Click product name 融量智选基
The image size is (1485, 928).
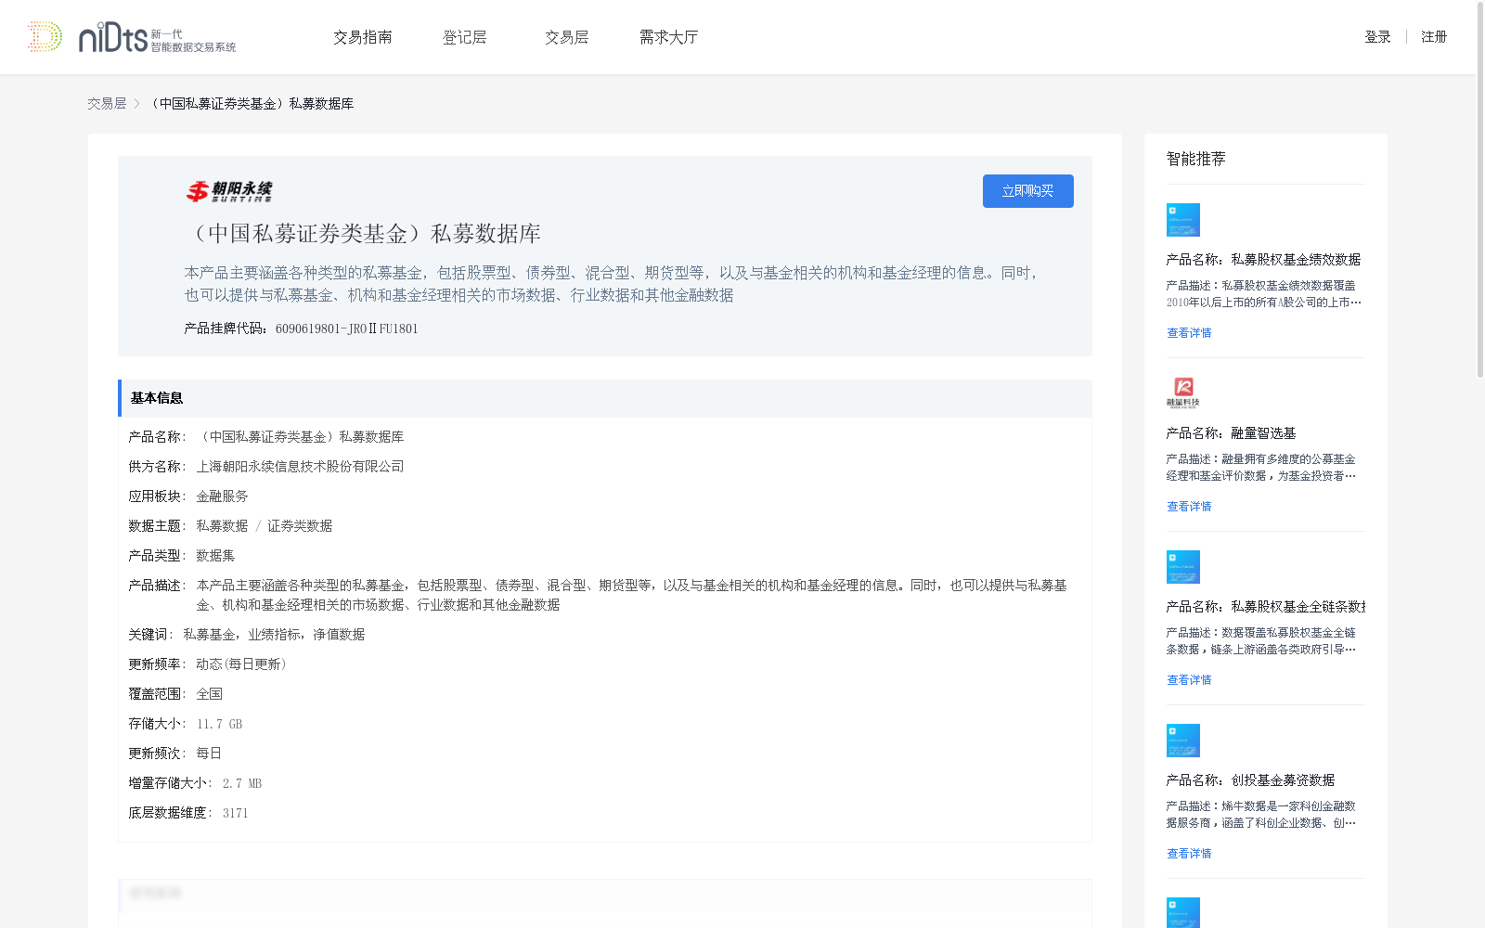pyautogui.click(x=1263, y=433)
